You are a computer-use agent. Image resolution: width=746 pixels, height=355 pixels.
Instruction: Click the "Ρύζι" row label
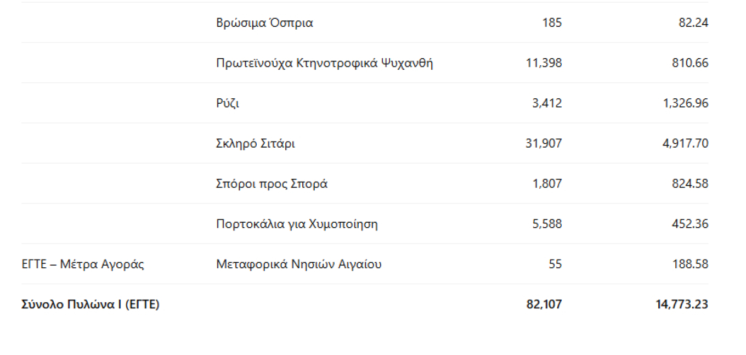(228, 103)
